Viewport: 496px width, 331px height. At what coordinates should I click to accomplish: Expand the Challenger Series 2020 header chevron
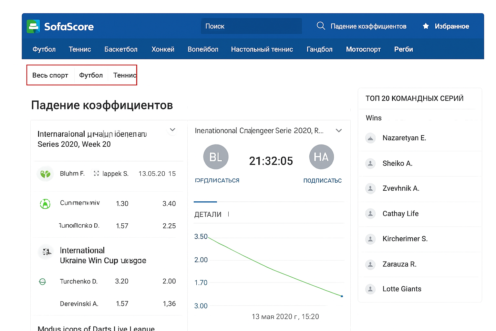point(339,131)
